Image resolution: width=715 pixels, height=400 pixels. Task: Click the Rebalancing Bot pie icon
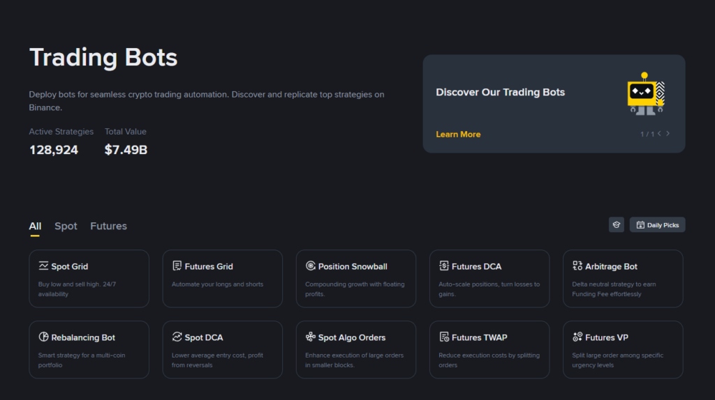[43, 337]
